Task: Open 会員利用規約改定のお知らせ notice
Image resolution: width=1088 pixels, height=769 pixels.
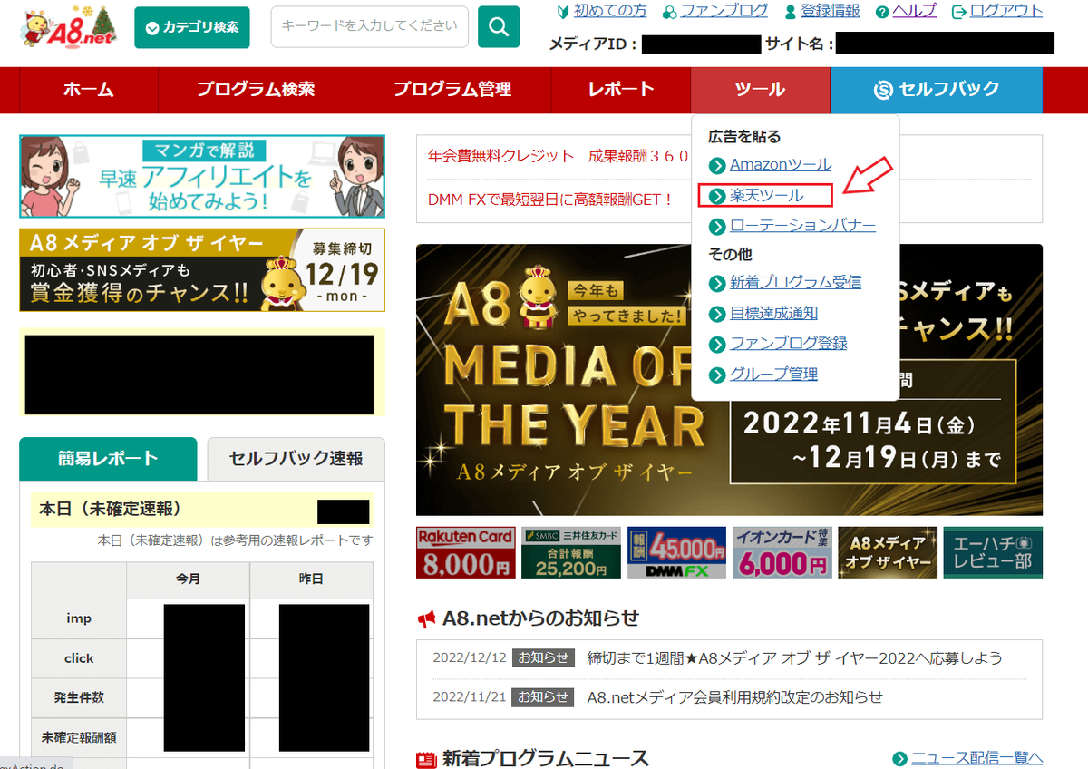Action: coord(734,697)
